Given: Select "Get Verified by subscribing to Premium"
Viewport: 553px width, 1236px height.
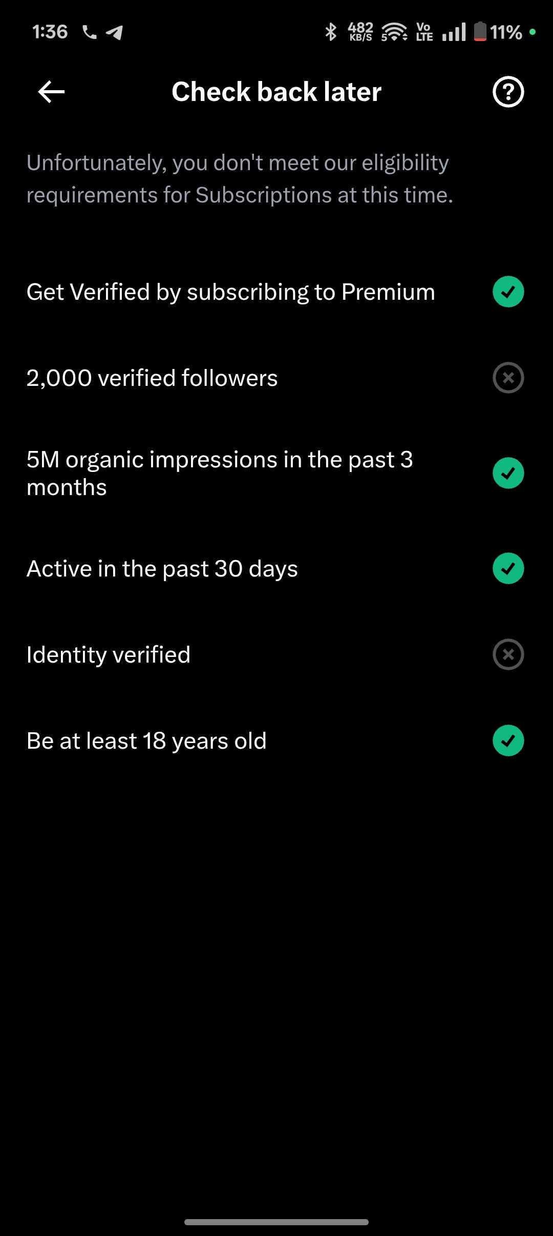Looking at the screenshot, I should coord(230,292).
